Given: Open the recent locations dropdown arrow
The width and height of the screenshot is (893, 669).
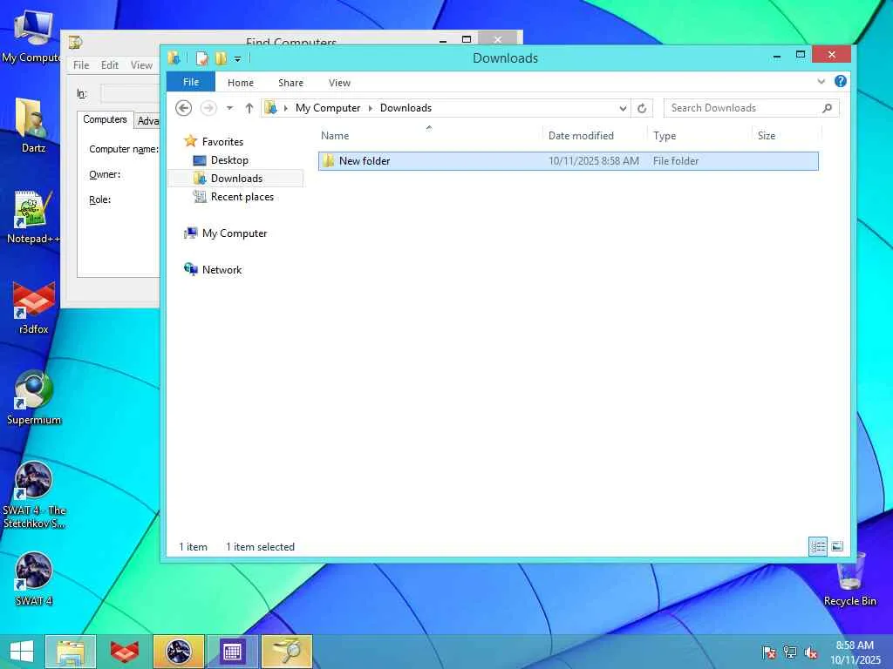Looking at the screenshot, I should pyautogui.click(x=229, y=108).
